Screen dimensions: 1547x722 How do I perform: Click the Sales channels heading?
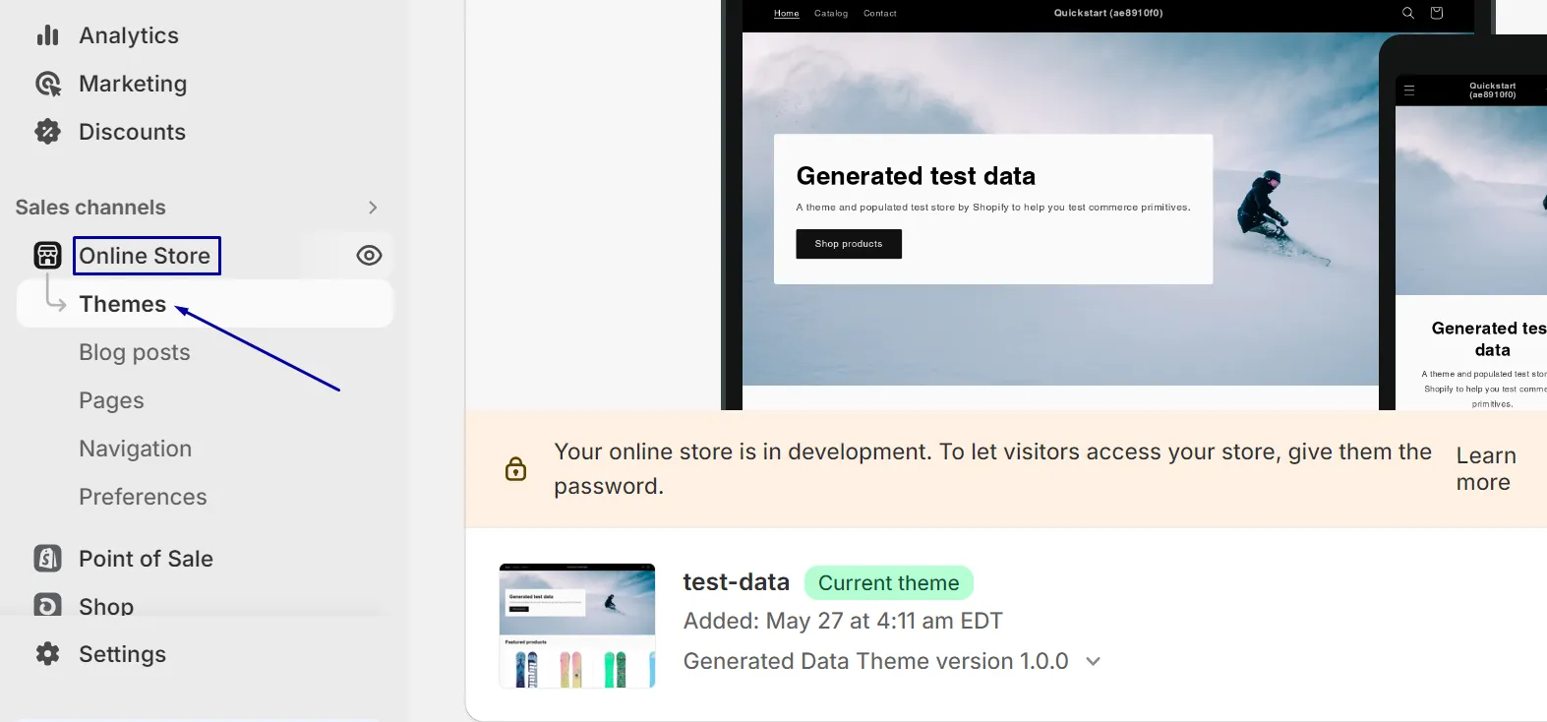coord(90,208)
